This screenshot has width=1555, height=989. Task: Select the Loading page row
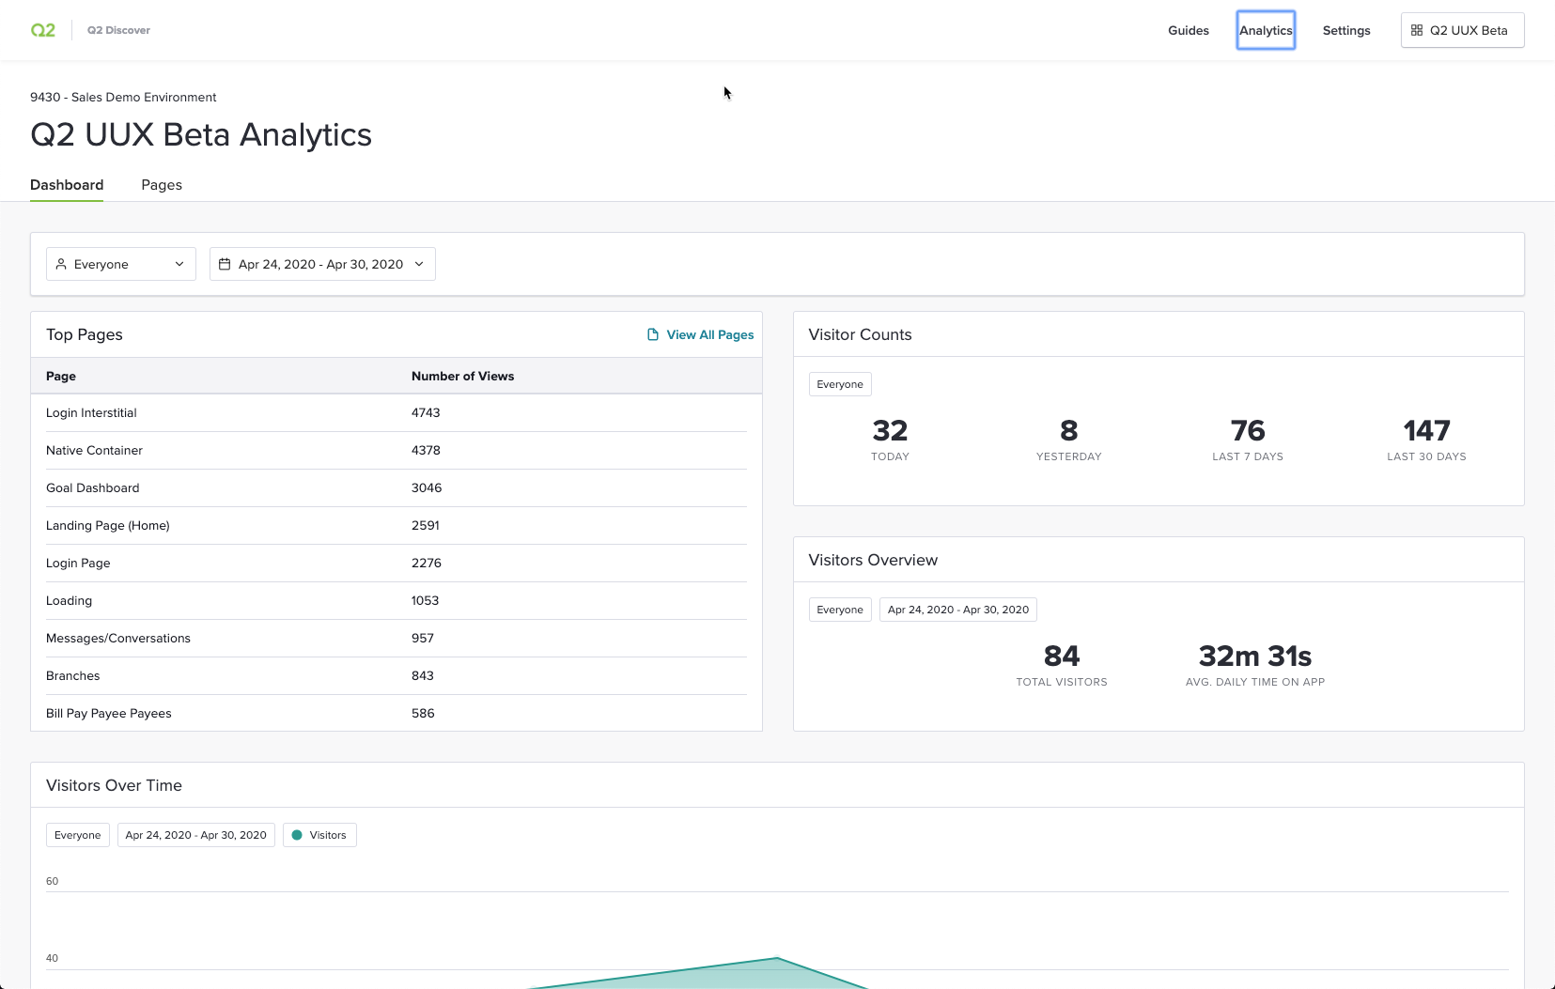click(397, 601)
